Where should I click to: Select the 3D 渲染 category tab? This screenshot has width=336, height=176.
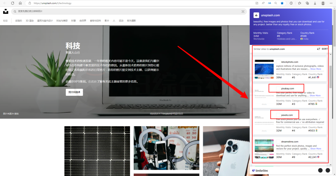(x=30, y=21)
